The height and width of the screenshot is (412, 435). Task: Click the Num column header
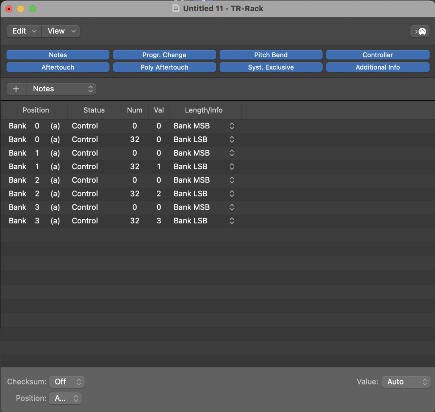coord(134,110)
